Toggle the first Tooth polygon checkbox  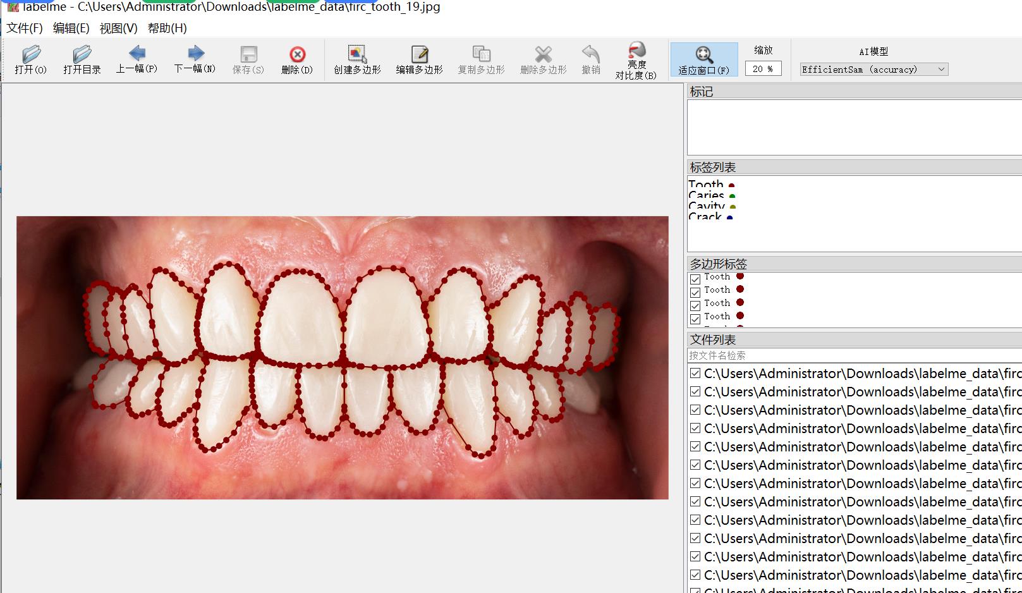pyautogui.click(x=695, y=279)
